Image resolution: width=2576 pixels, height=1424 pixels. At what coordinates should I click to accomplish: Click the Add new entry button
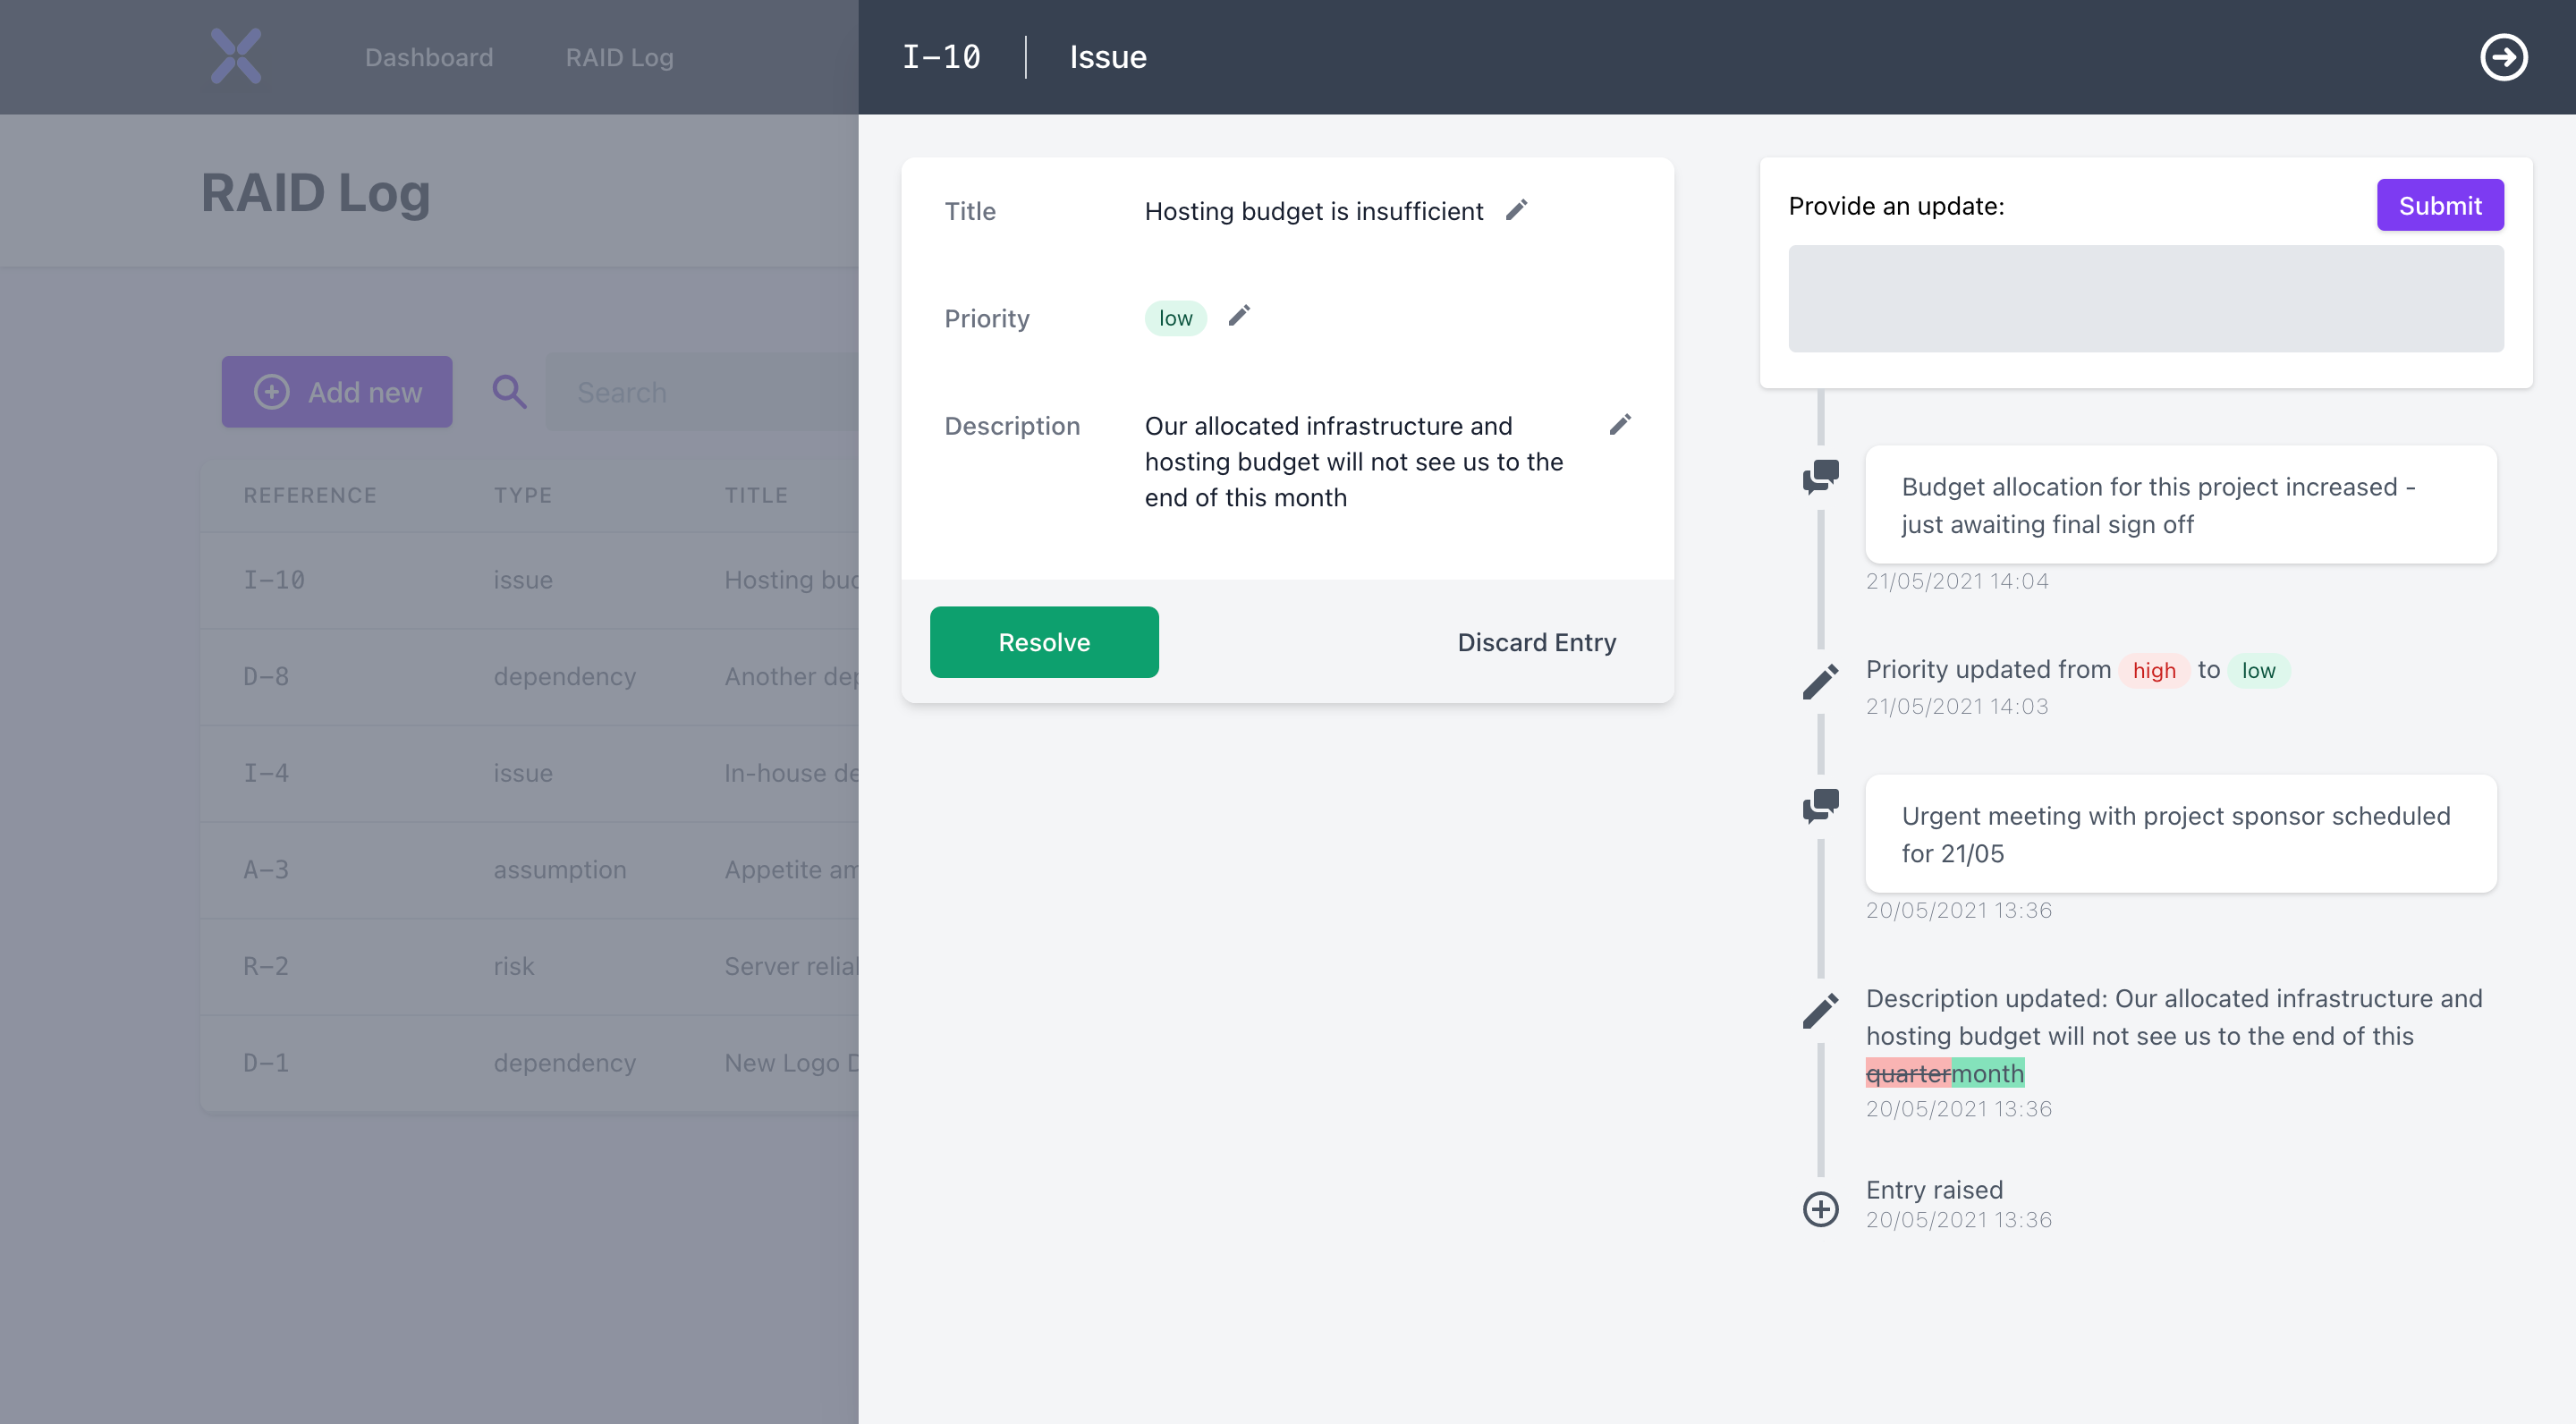(x=336, y=391)
